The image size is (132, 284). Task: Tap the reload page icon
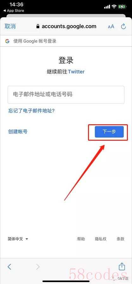(x=123, y=26)
